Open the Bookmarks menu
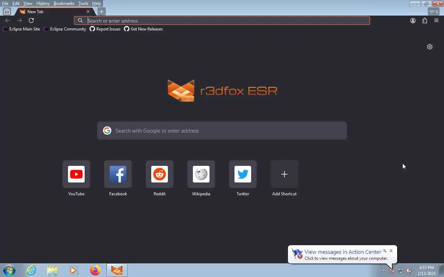This screenshot has width=444, height=277. pos(64,3)
